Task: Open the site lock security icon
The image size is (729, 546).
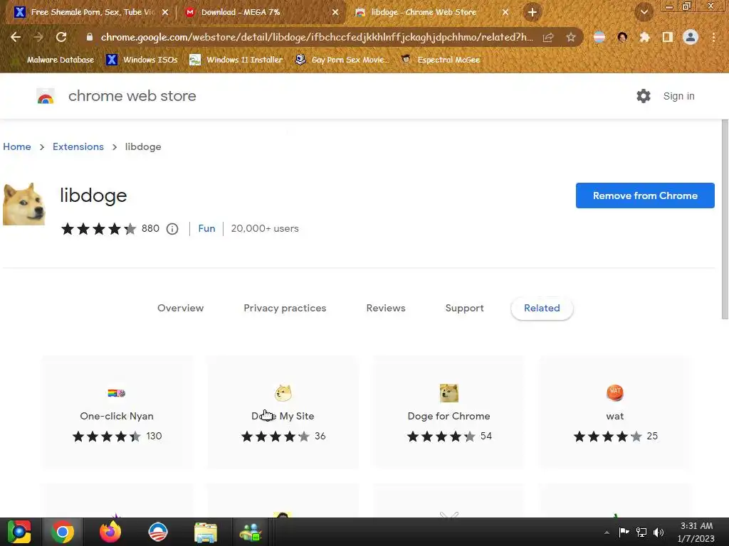Action: click(90, 37)
